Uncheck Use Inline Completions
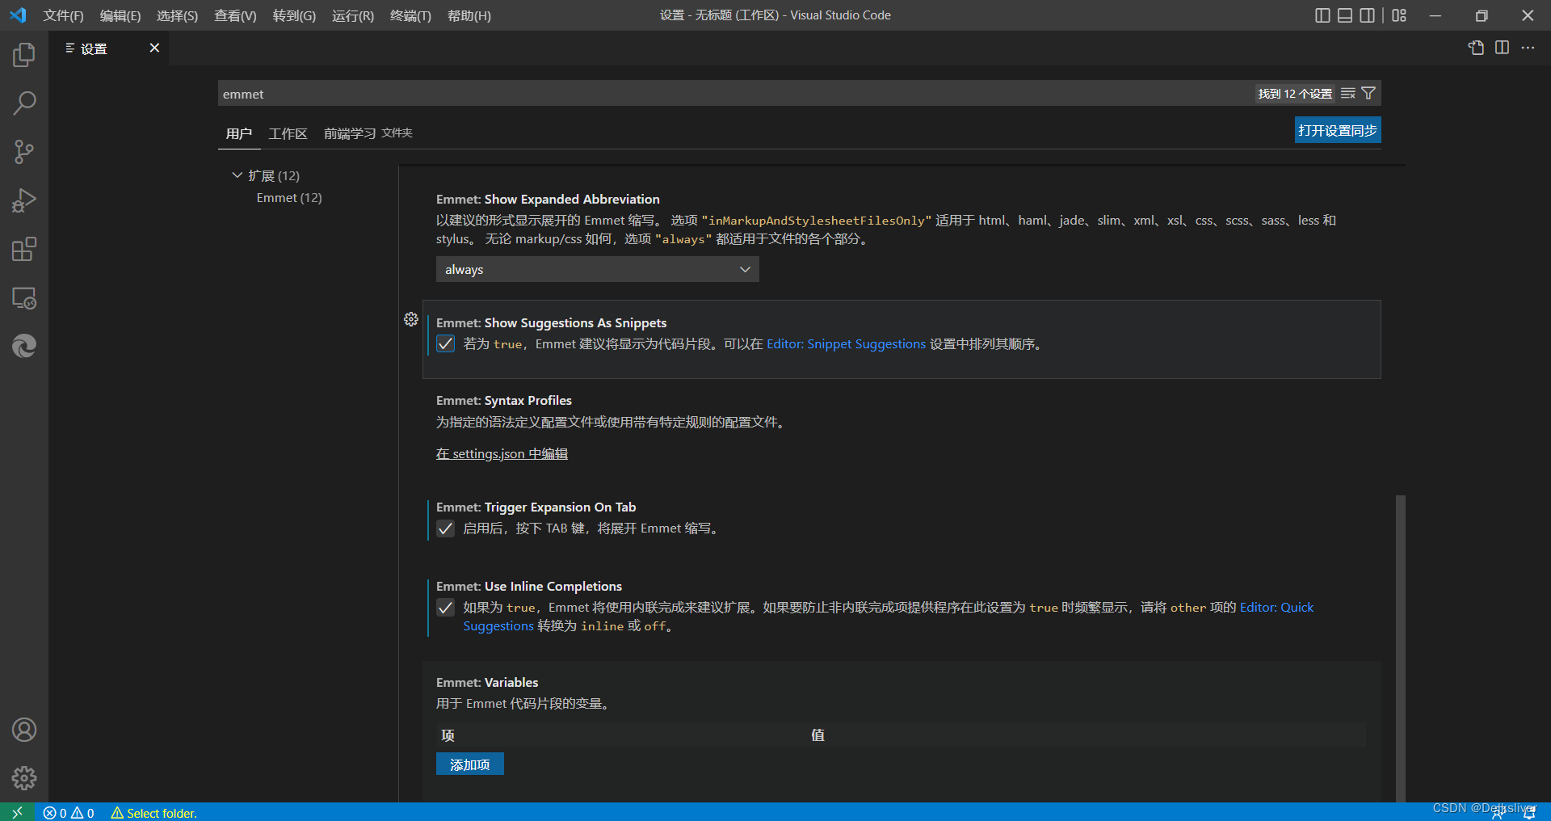1551x821 pixels. coord(445,608)
